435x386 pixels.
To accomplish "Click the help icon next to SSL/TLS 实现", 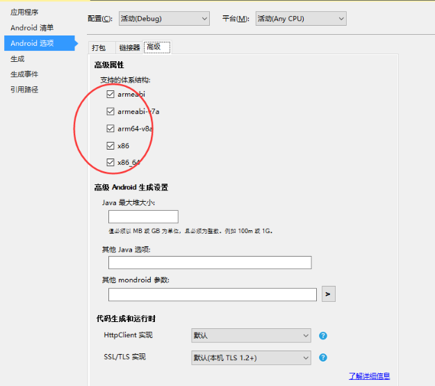I will click(323, 357).
